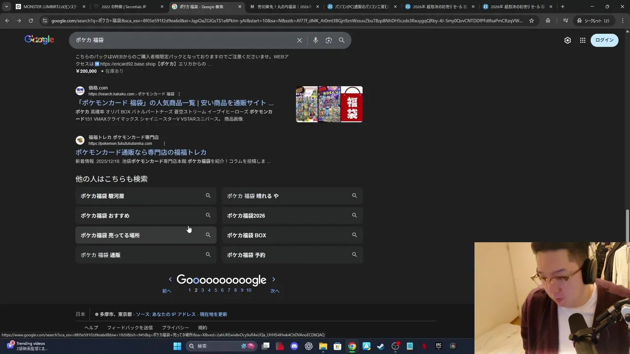This screenshot has width=630, height=354.
Task: Search related ポケカ福袋2026
Action: click(292, 215)
